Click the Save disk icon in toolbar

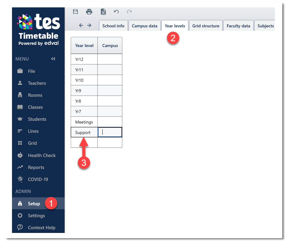(75, 12)
